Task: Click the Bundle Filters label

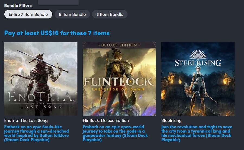Action: tap(18, 5)
